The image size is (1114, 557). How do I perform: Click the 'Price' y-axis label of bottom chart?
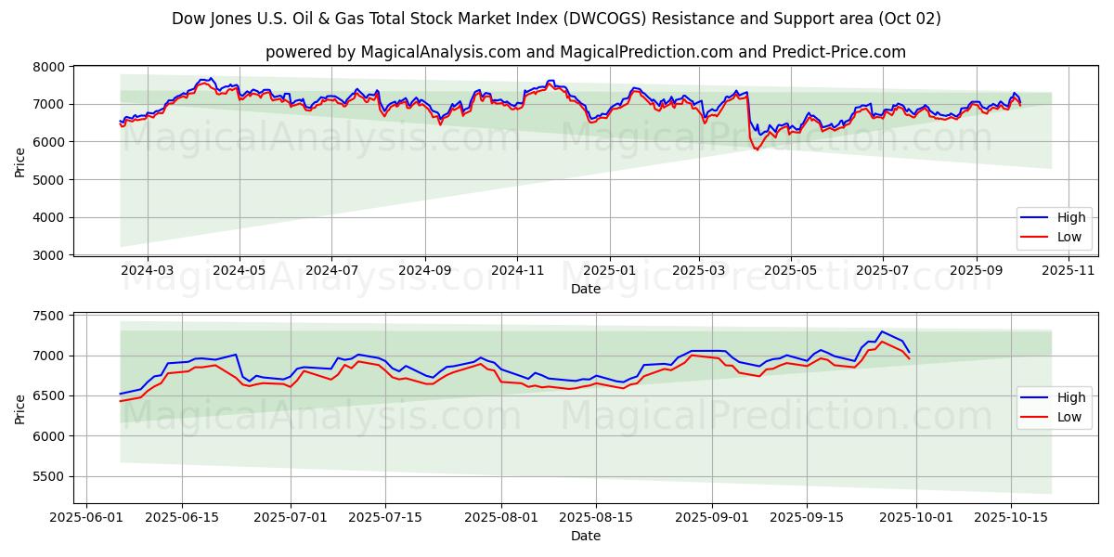[20, 408]
